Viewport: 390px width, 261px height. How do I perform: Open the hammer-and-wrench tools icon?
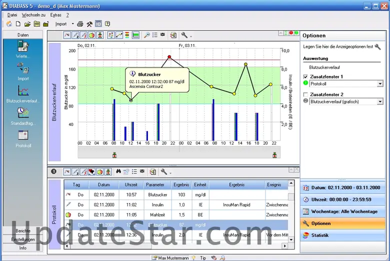(x=89, y=24)
